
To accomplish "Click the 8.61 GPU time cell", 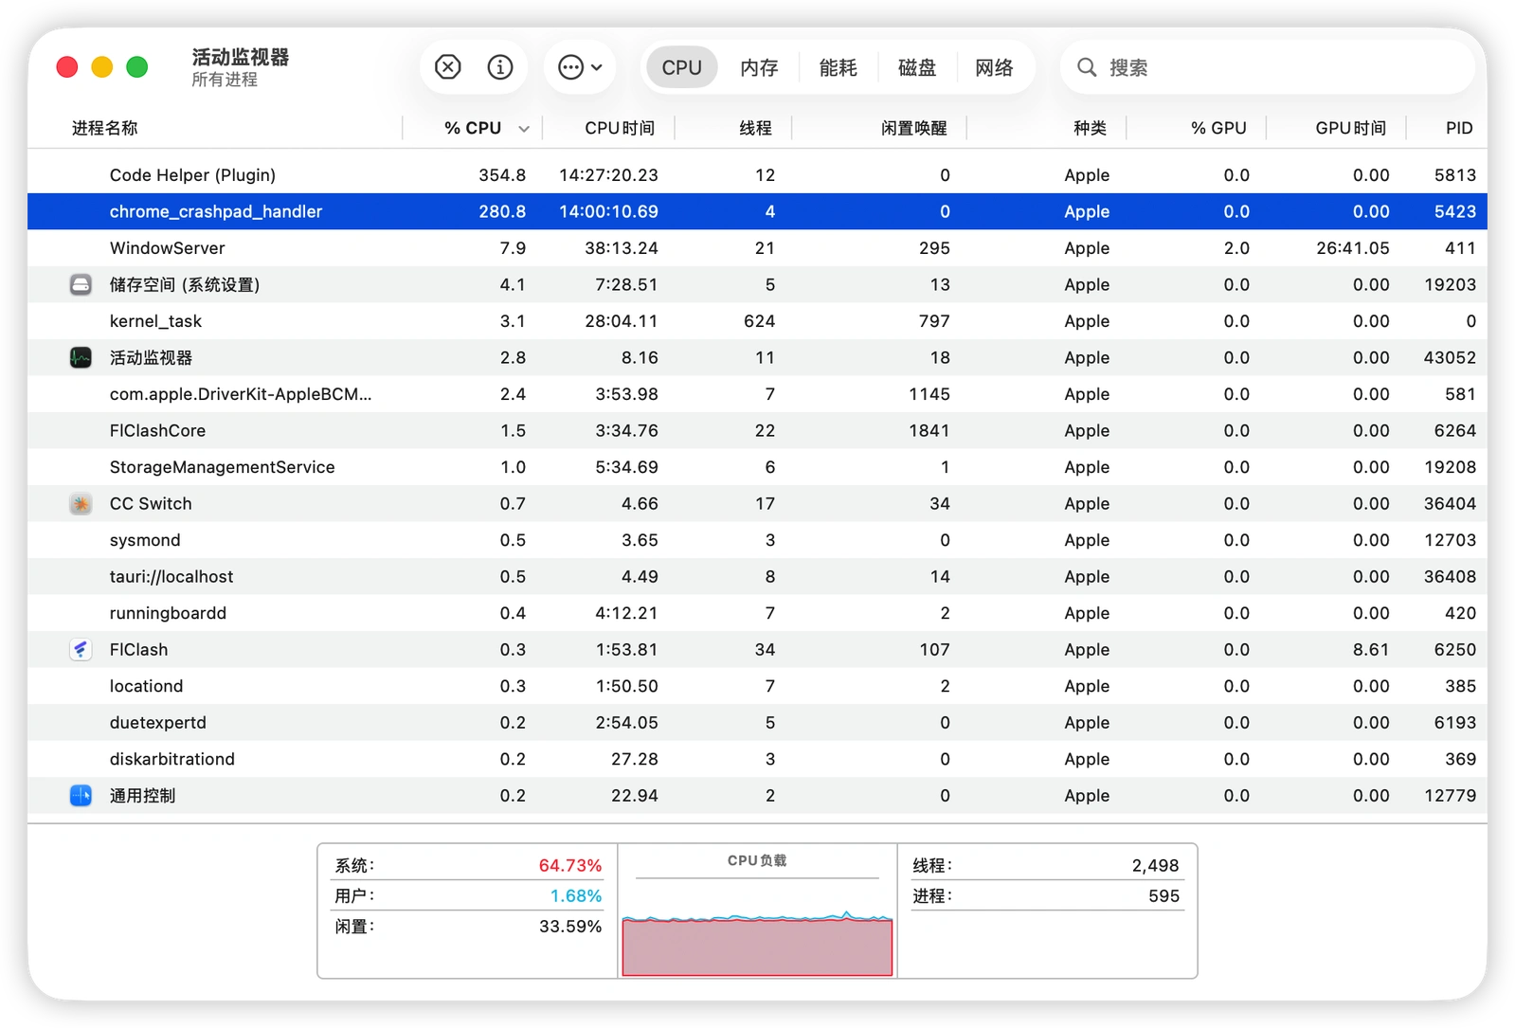I will click(x=1371, y=649).
